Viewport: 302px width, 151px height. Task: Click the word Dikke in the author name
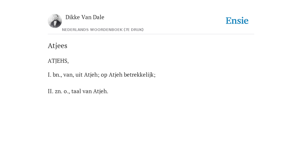(73, 17)
